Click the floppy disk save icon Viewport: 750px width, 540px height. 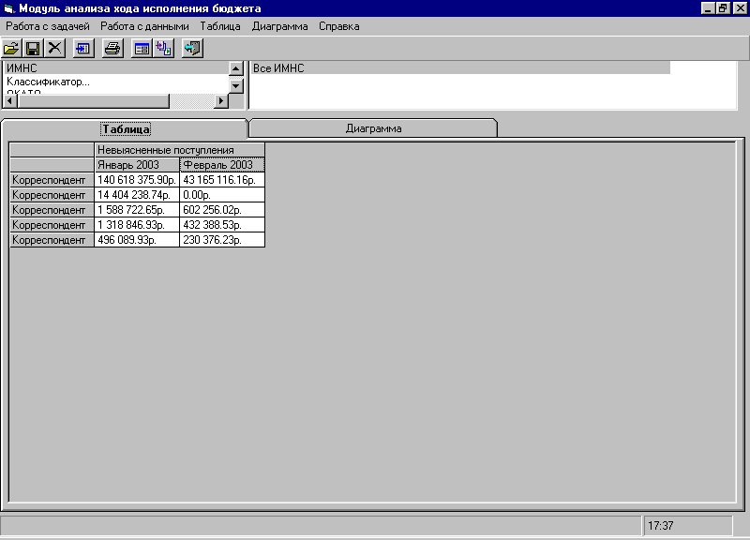(x=33, y=49)
